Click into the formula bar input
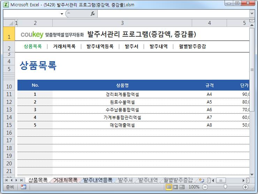 pyautogui.click(x=173, y=14)
